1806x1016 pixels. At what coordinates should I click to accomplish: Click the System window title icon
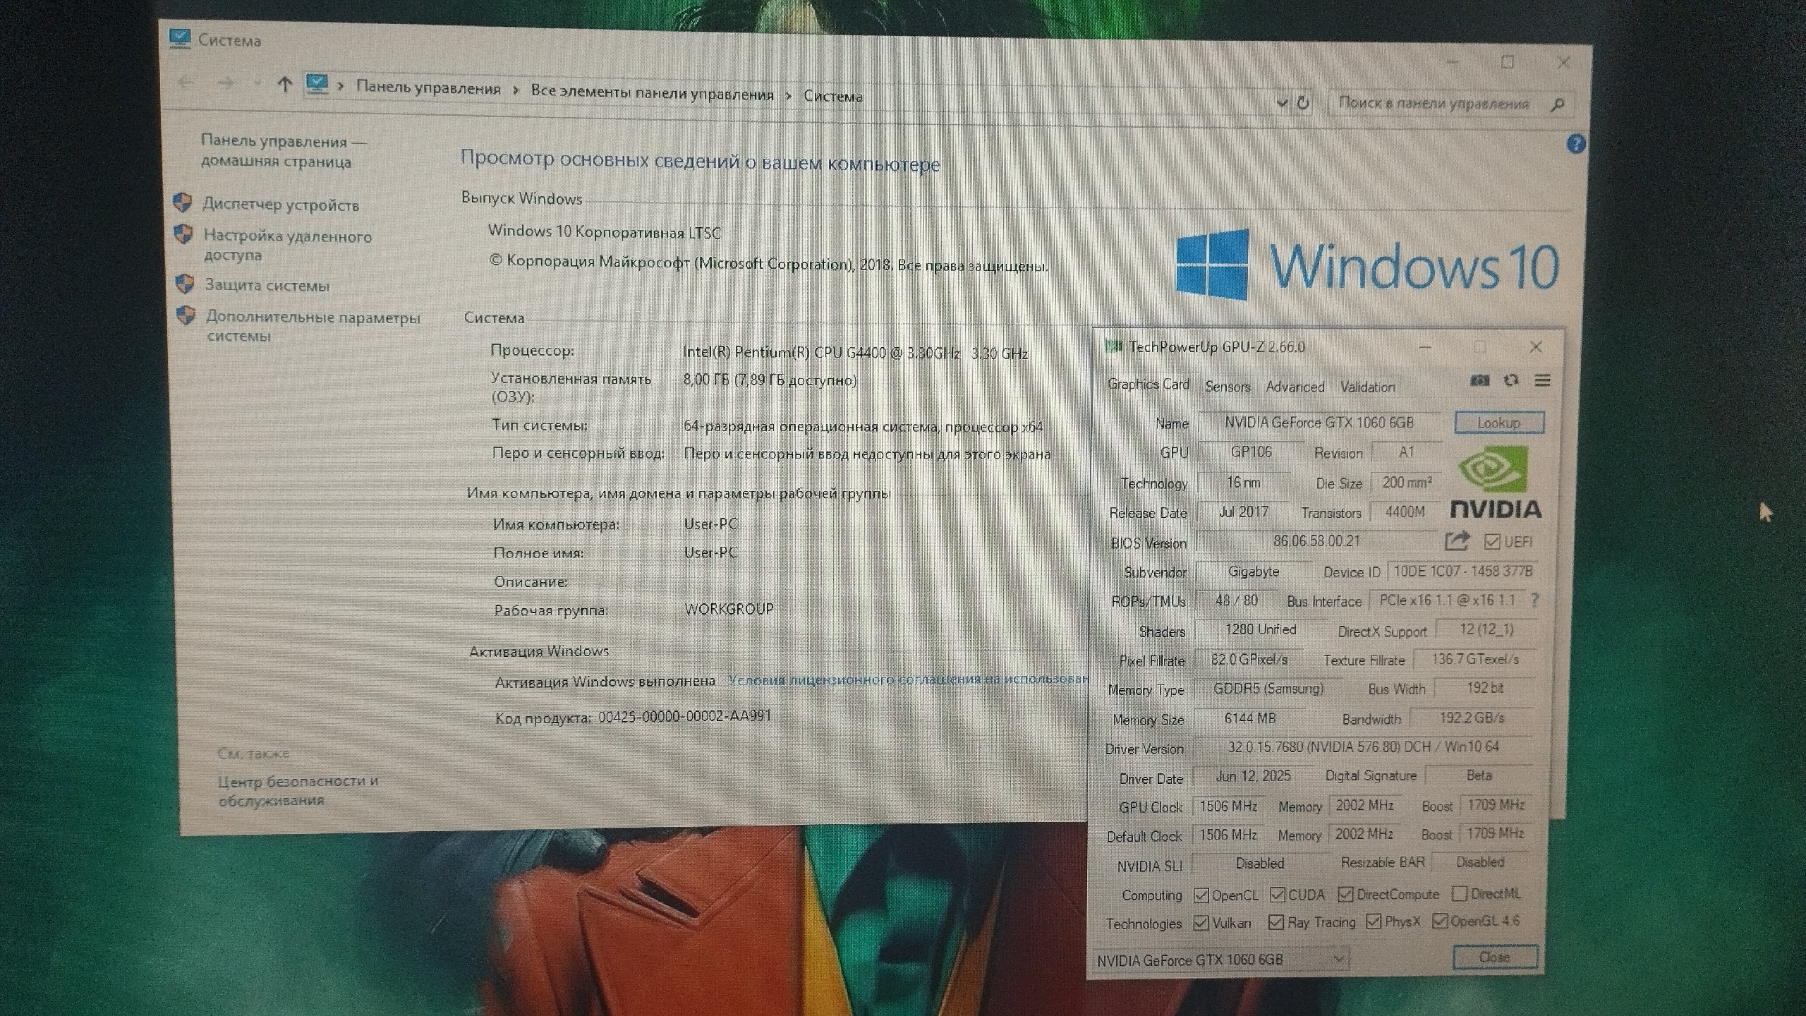[x=180, y=39]
